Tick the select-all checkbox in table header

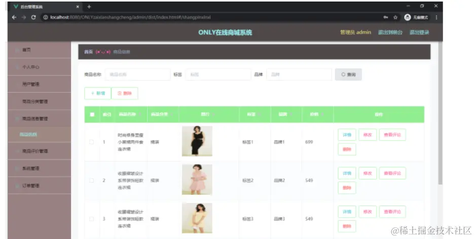[92, 114]
